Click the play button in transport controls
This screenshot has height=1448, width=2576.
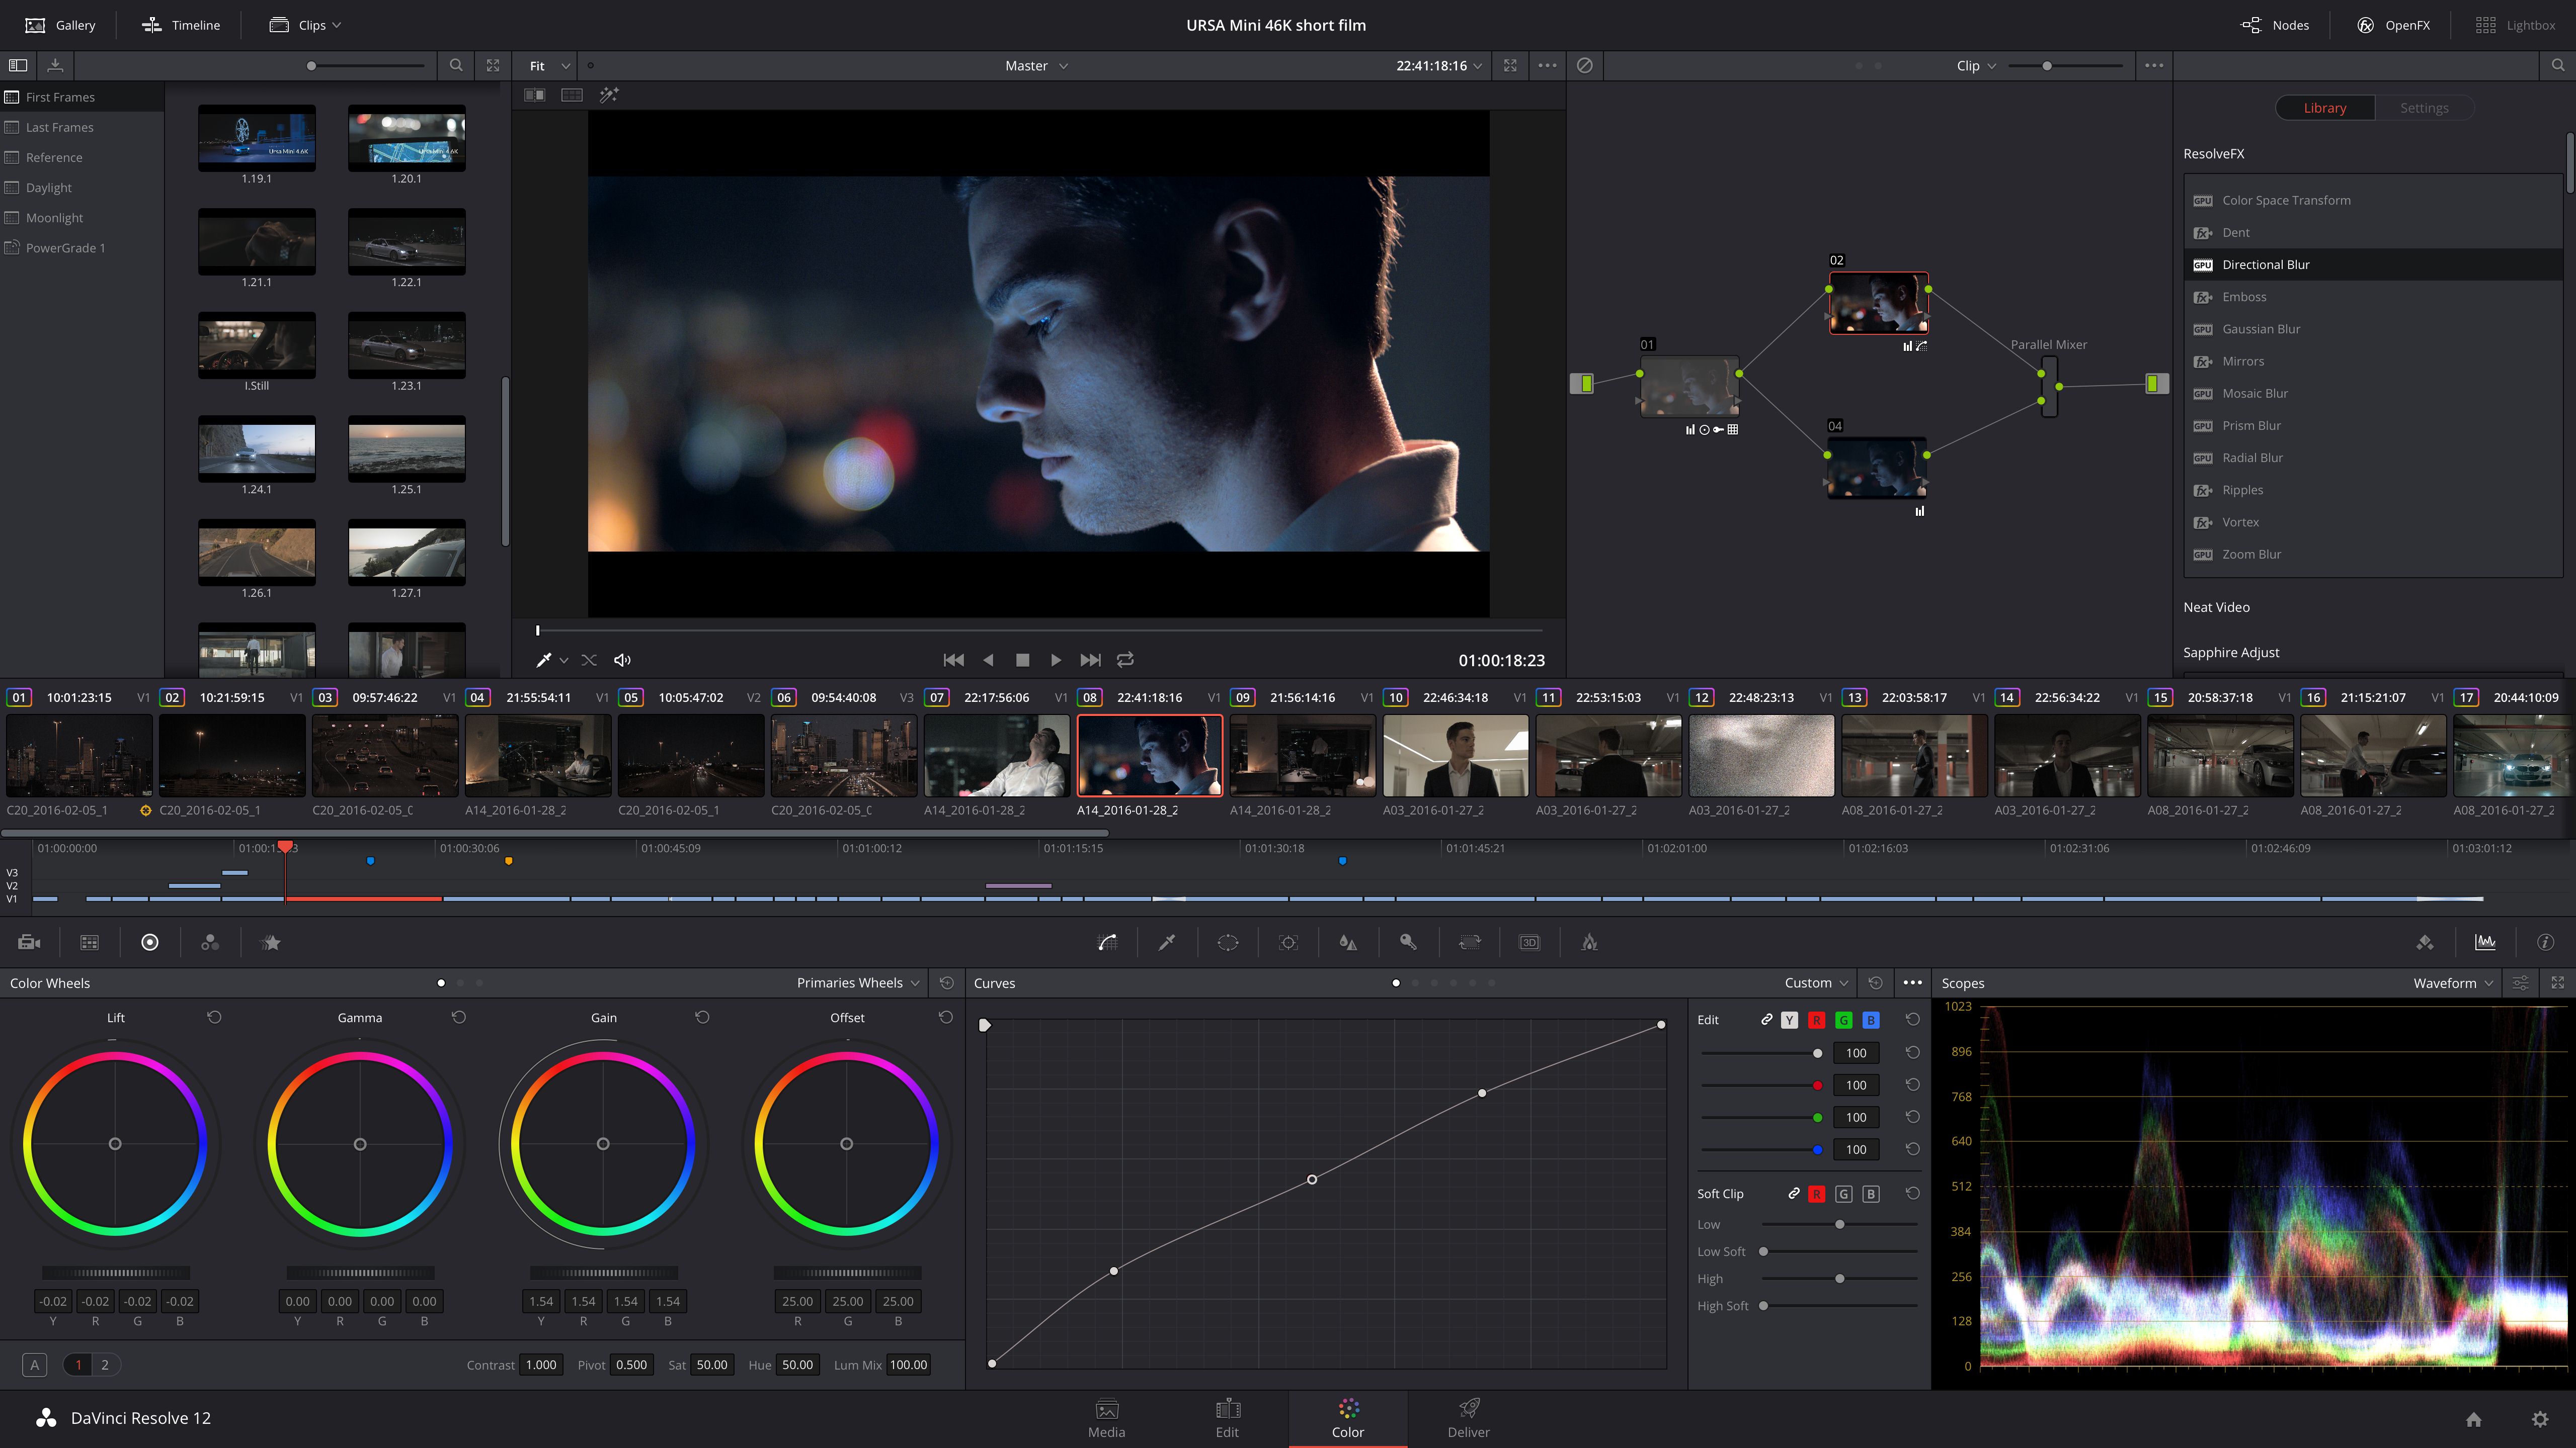(x=1056, y=660)
